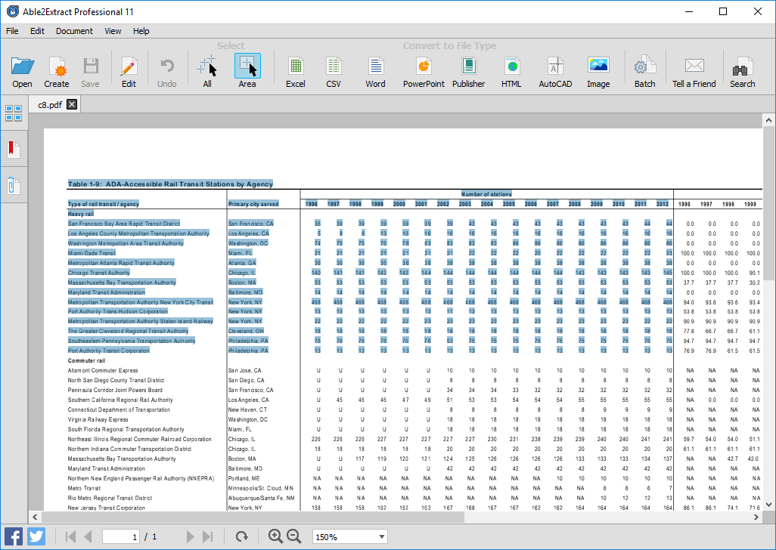This screenshot has height=550, width=776.
Task: Click 'Virginia Railway Express' row
Action: [98, 419]
